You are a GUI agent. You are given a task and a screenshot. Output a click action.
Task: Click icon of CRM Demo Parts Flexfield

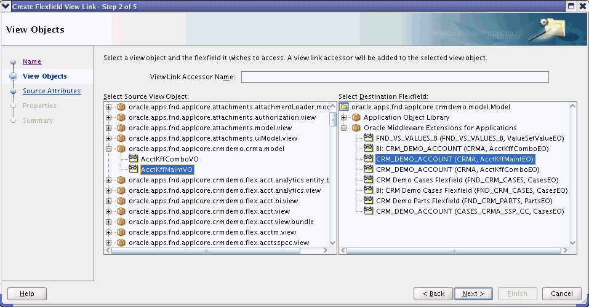coord(369,201)
